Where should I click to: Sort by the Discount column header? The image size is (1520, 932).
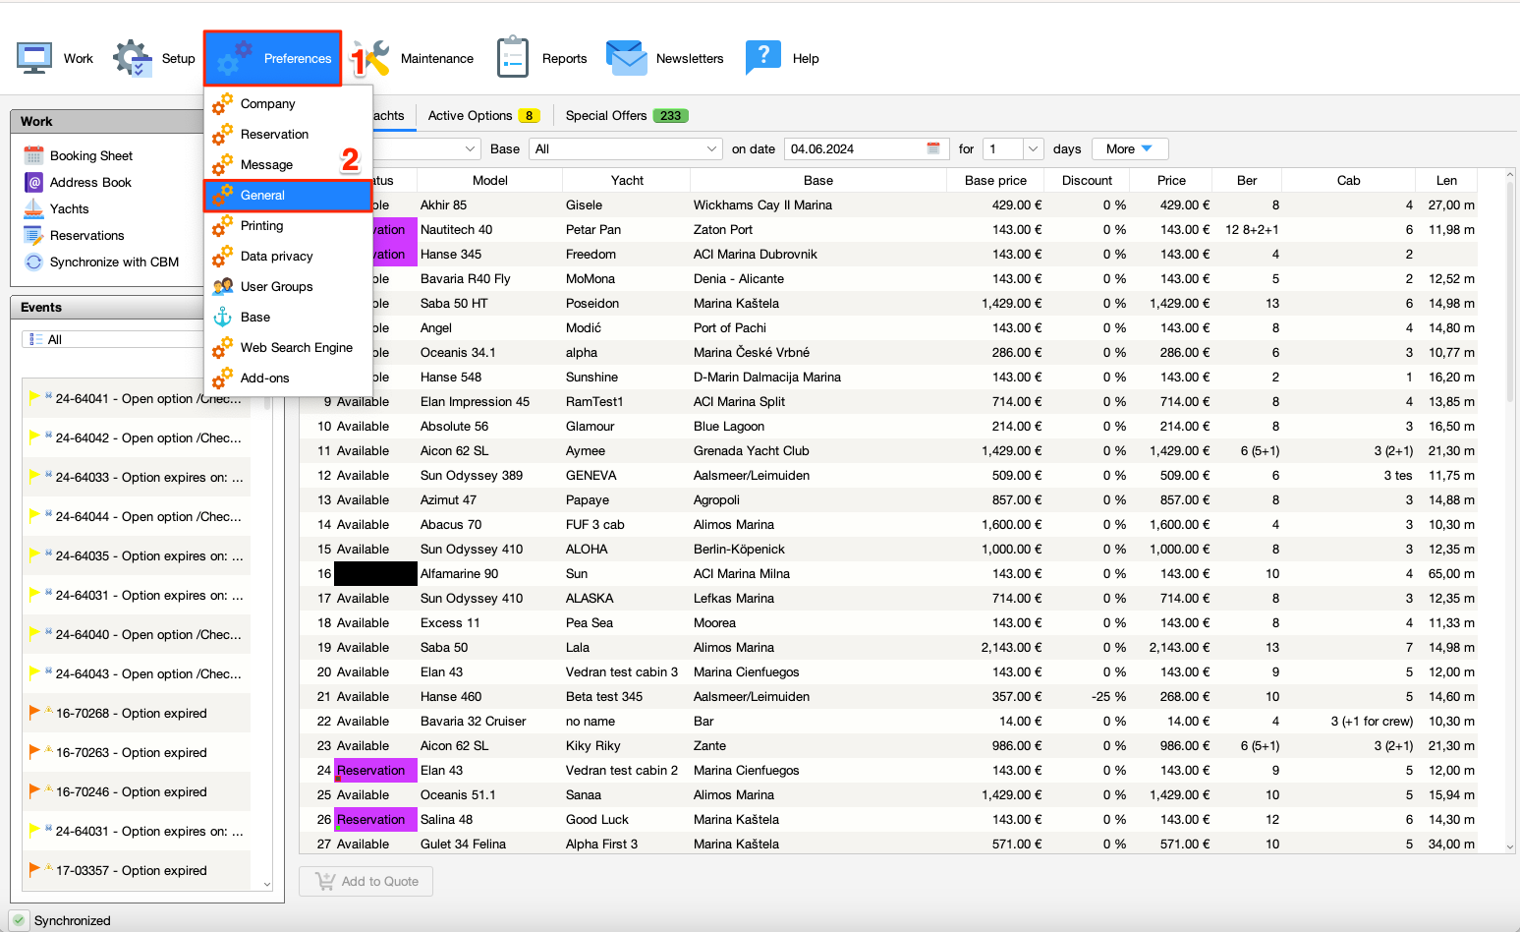click(x=1087, y=180)
